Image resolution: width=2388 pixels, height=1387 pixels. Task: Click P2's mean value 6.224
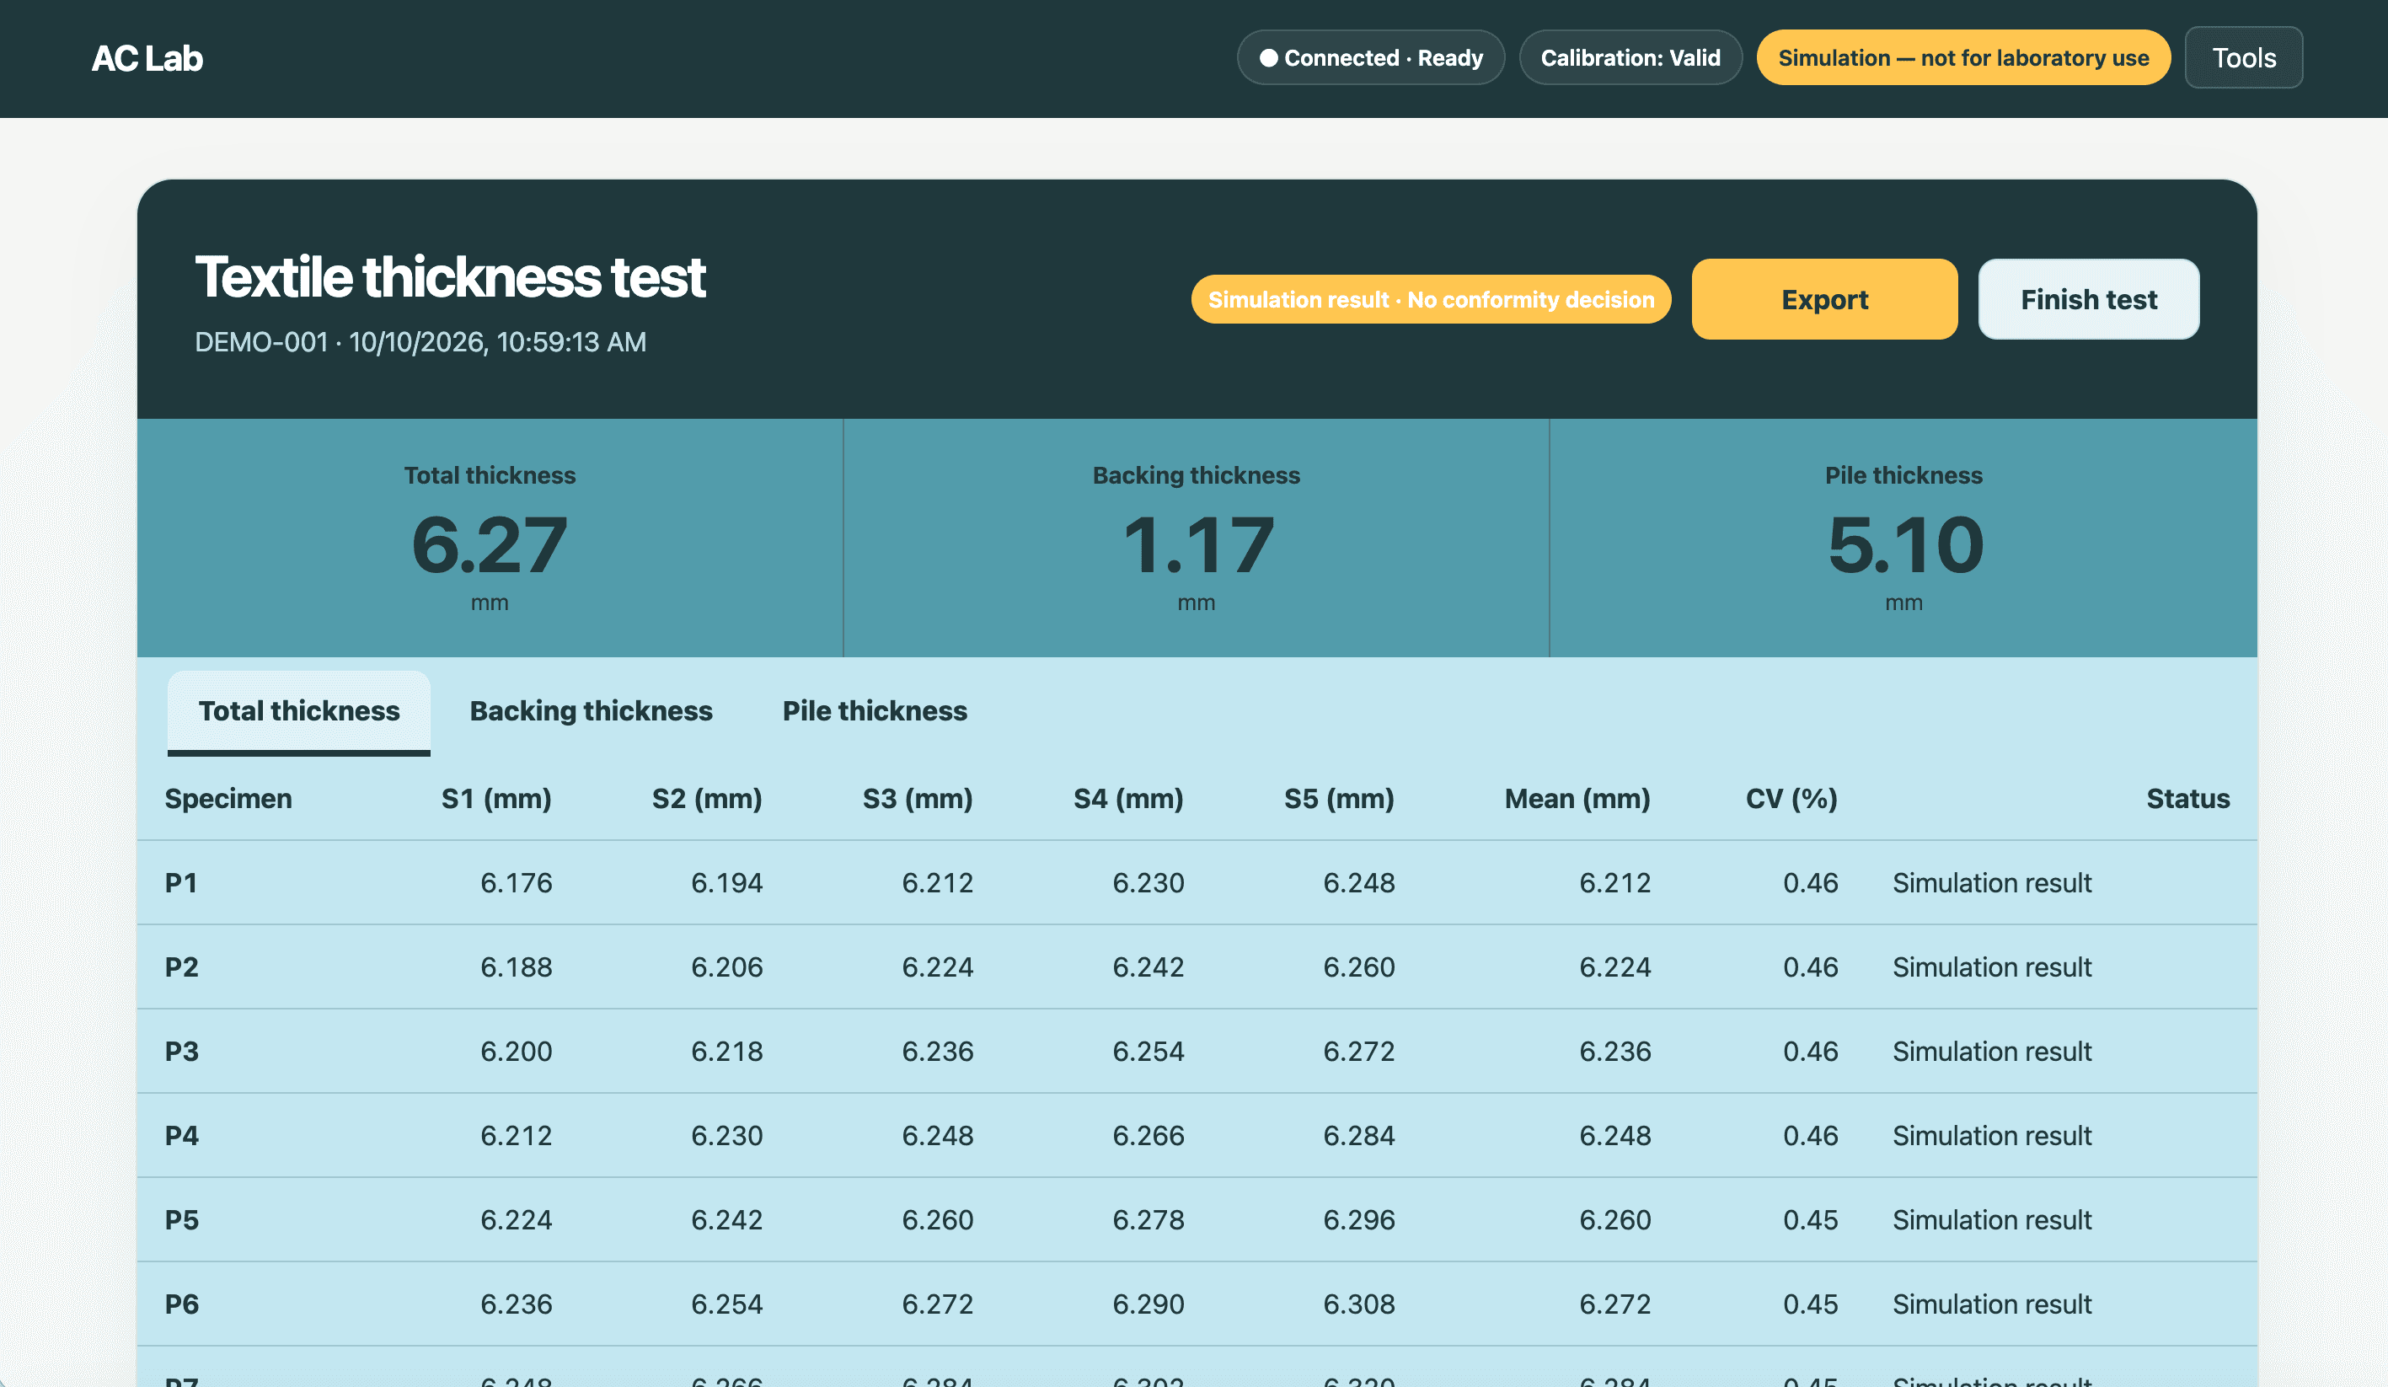click(x=1614, y=967)
